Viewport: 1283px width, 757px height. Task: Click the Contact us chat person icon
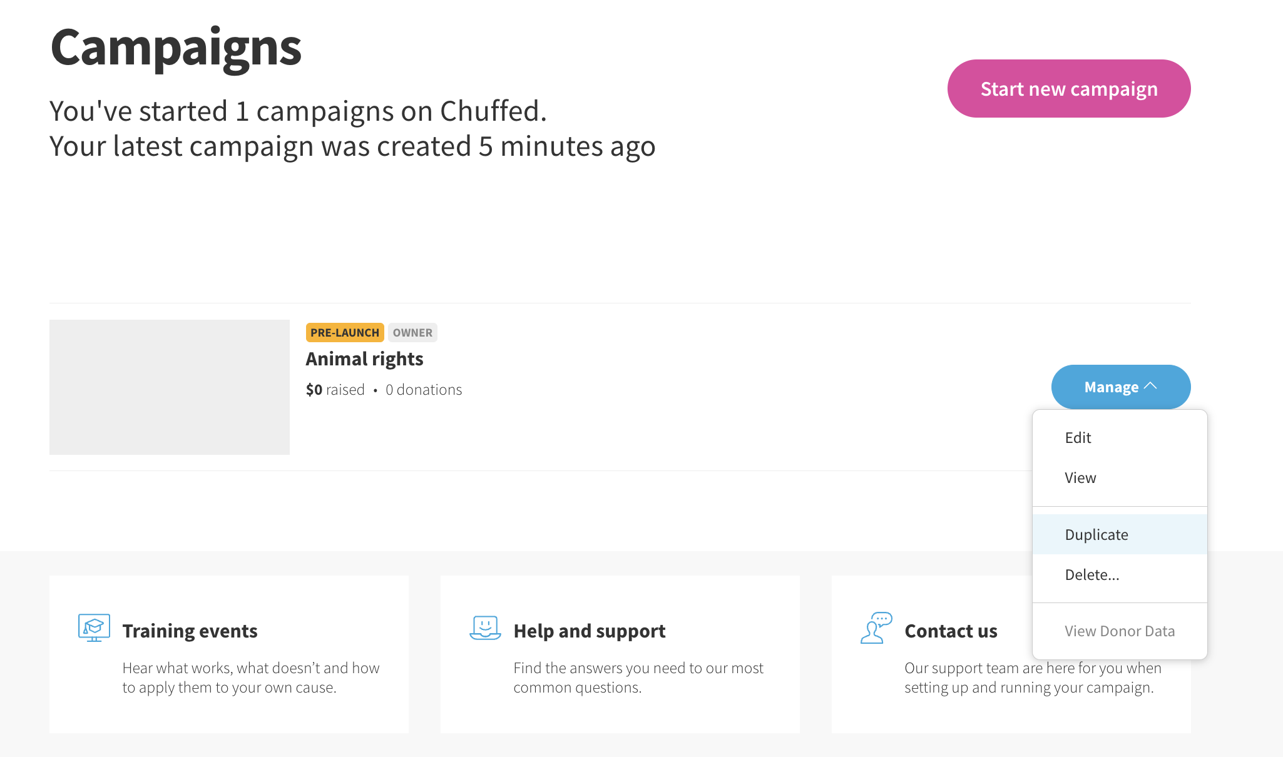(x=876, y=627)
